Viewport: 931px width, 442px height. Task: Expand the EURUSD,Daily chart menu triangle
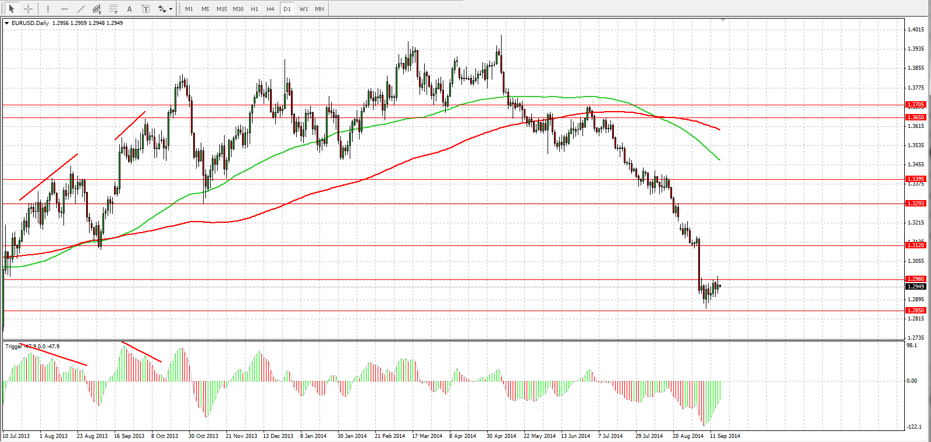coord(6,23)
